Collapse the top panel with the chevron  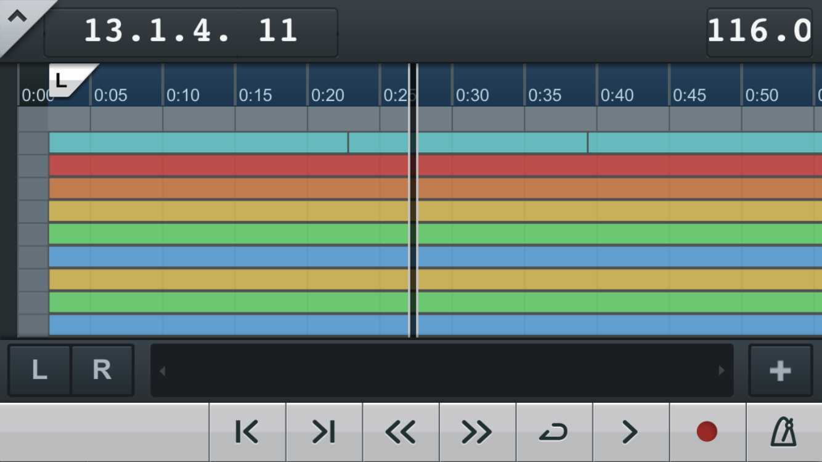coord(17,17)
